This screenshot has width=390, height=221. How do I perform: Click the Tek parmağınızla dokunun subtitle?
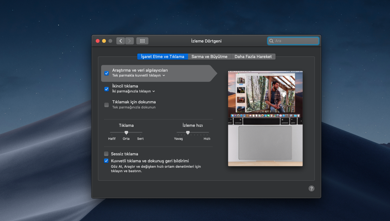tap(134, 107)
